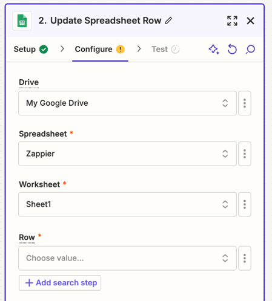Image resolution: width=272 pixels, height=301 pixels.
Task: Switch to the Setup tab
Action: (x=31, y=50)
